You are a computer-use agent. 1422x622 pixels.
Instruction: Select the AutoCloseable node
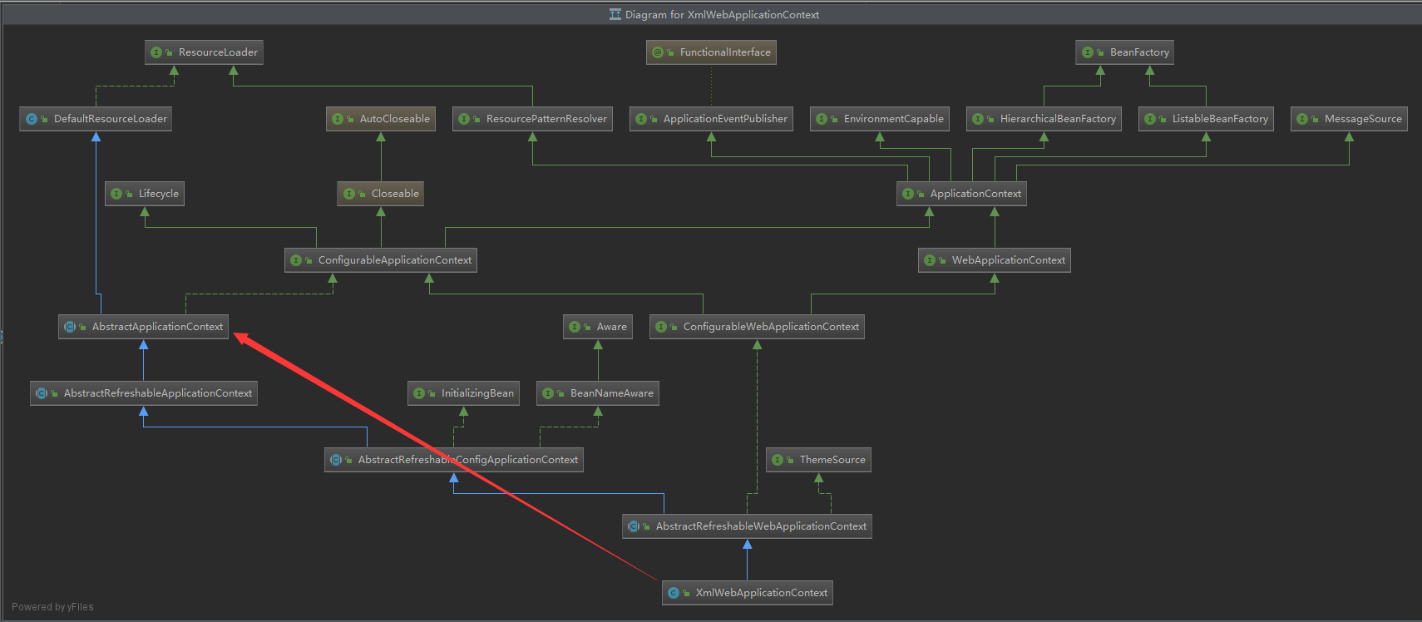[x=381, y=119]
